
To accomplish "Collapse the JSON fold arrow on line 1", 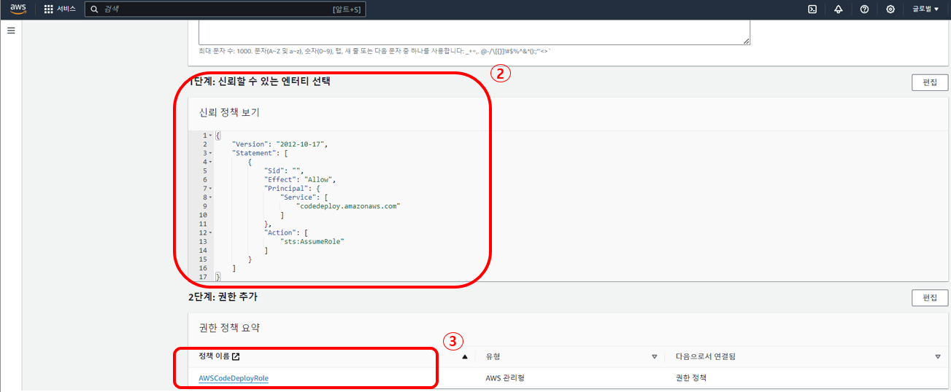I will click(210, 136).
